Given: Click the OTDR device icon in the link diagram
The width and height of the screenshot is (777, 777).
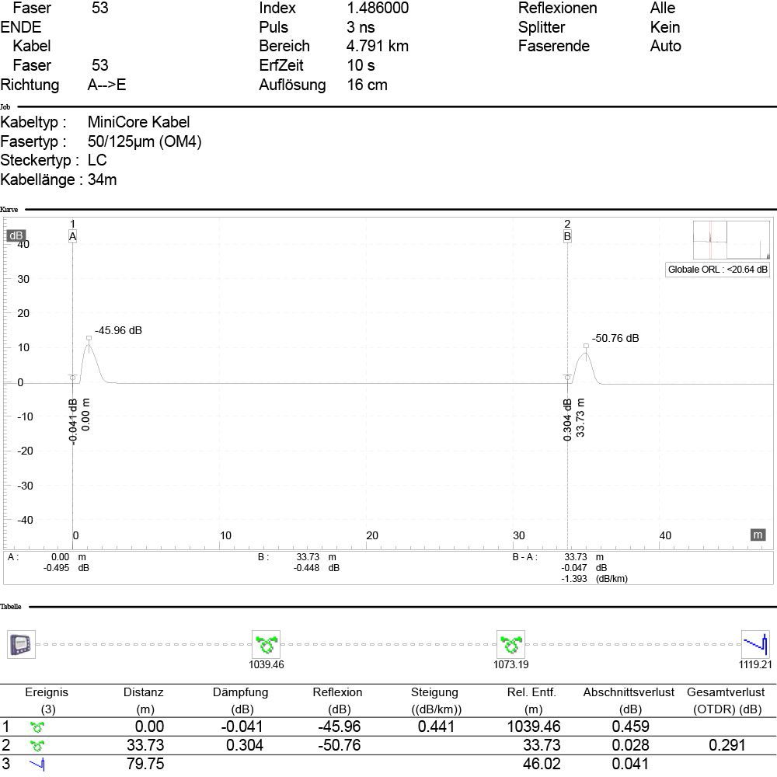Looking at the screenshot, I should click(x=21, y=644).
